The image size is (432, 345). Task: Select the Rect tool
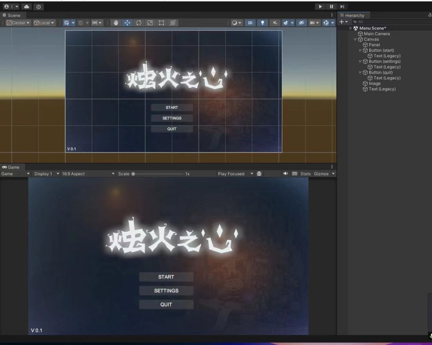pyautogui.click(x=162, y=23)
